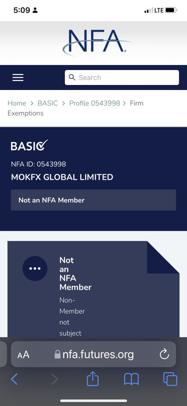The width and height of the screenshot is (187, 406).
Task: Tap the nfa.futures.org address bar
Action: click(94, 354)
